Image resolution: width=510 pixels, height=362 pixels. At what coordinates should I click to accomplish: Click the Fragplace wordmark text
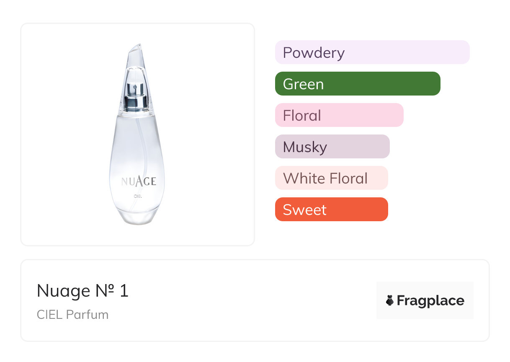(430, 301)
